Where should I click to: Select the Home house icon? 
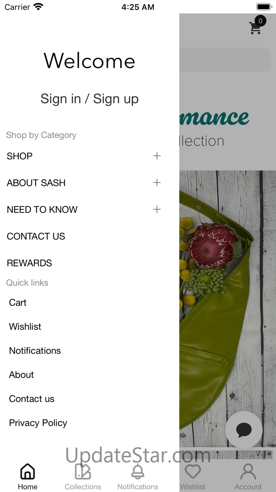(x=28, y=472)
